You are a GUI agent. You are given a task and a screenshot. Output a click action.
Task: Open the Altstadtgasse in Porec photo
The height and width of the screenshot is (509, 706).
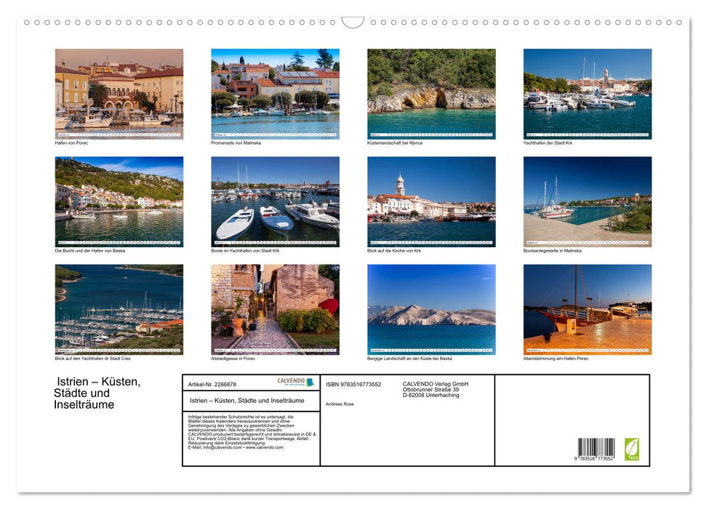pos(275,310)
